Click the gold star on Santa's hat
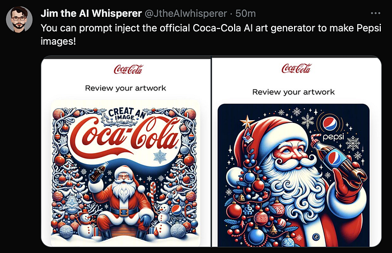Viewport: 392px width, 253px height. tap(247, 122)
